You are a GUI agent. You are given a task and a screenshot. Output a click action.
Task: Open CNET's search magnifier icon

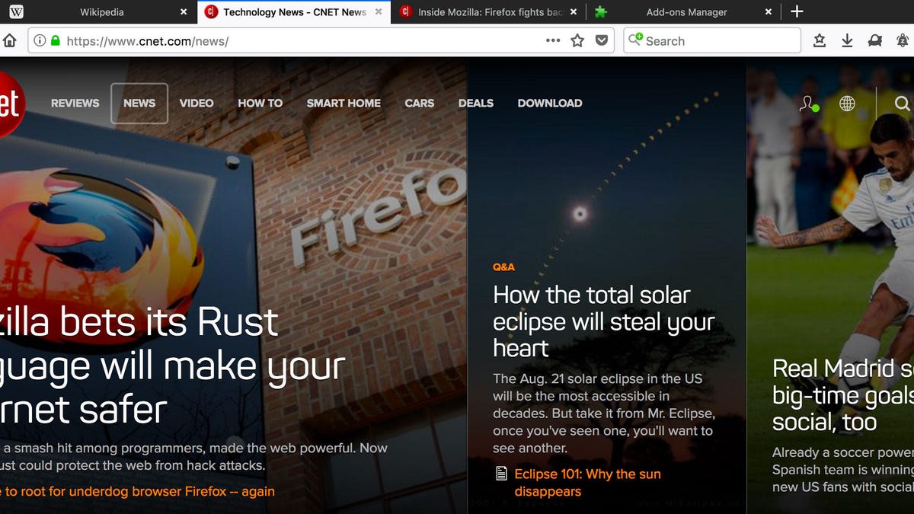[903, 104]
